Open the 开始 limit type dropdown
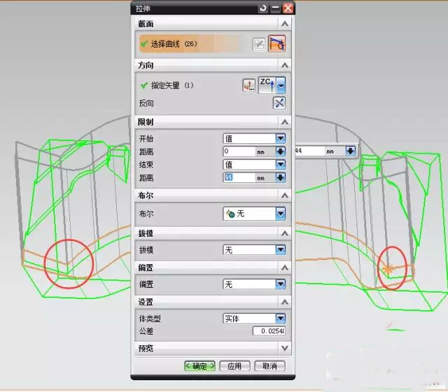Image resolution: width=448 pixels, height=392 pixels. click(281, 139)
